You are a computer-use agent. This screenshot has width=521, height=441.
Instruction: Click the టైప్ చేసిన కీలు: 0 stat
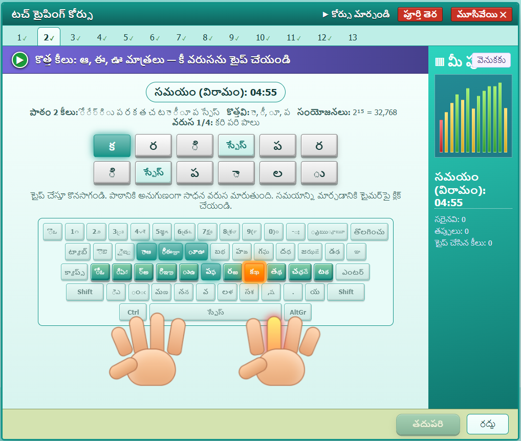click(x=463, y=243)
